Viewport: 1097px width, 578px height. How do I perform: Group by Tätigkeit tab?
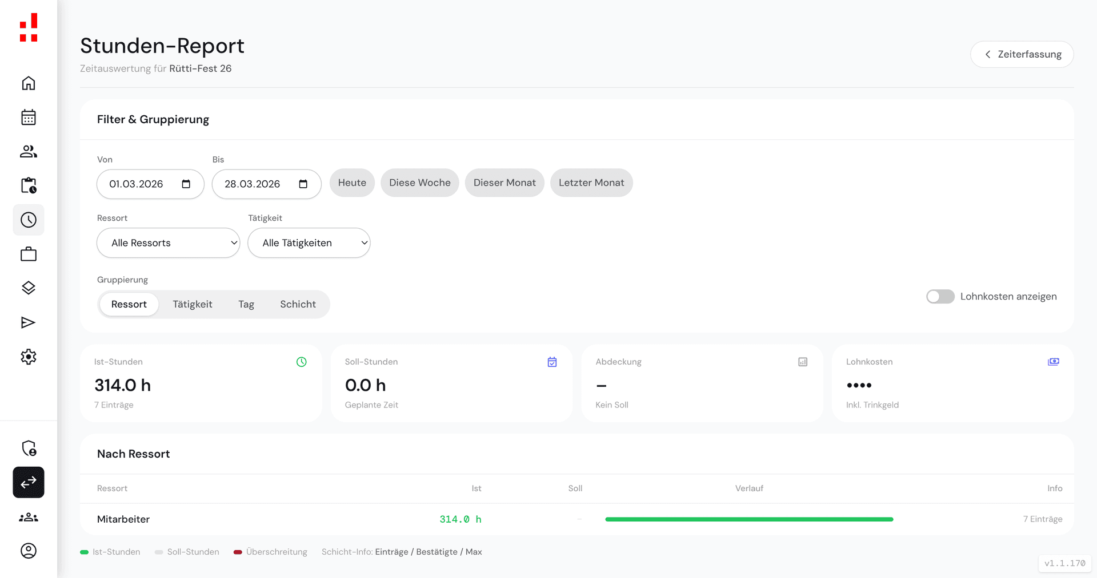pyautogui.click(x=193, y=305)
